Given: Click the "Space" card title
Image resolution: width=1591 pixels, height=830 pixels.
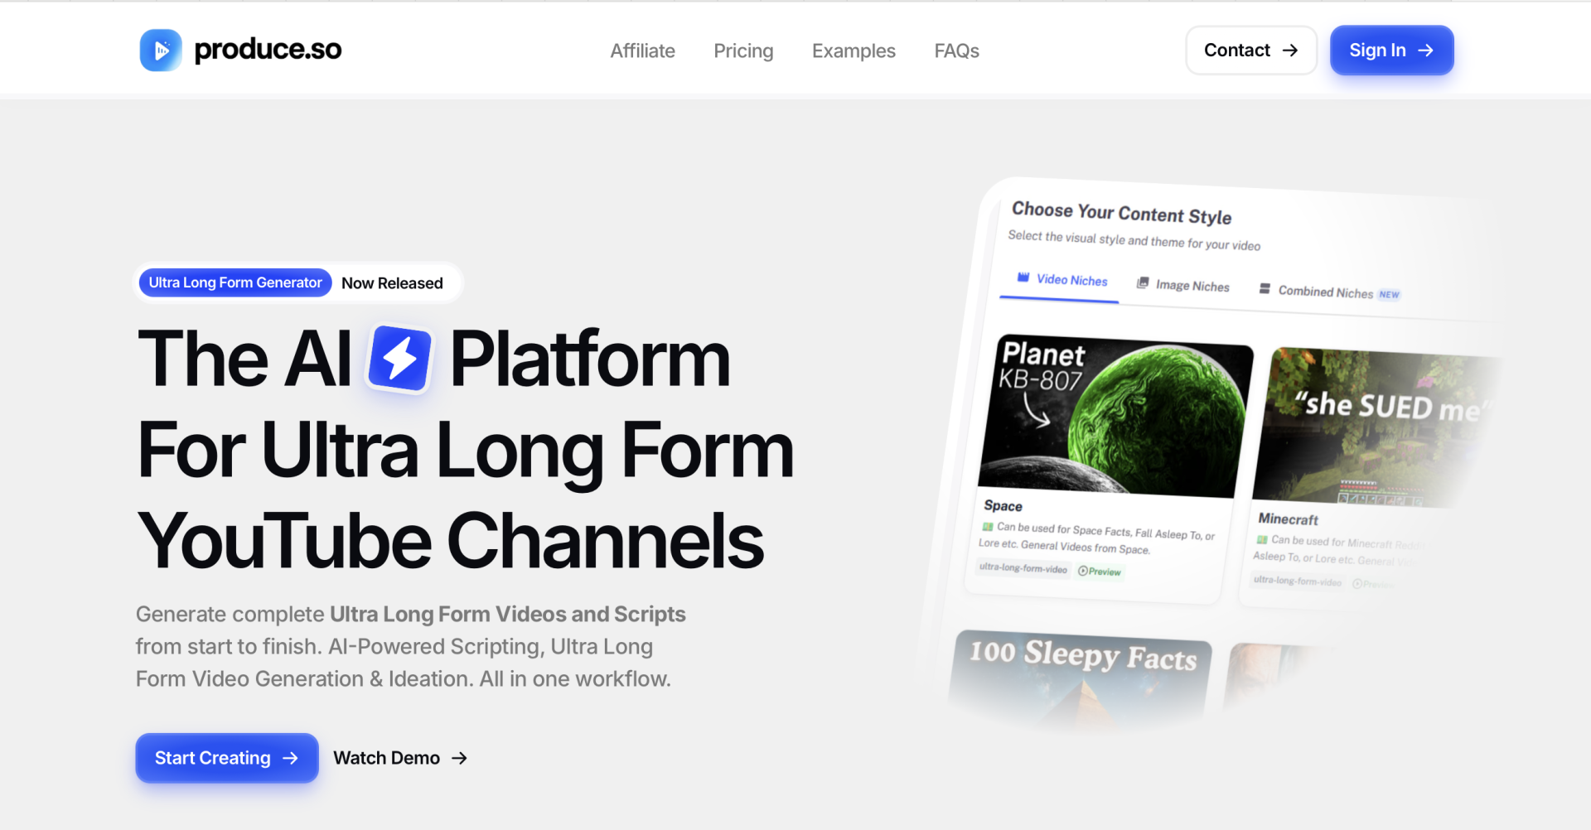Looking at the screenshot, I should point(1003,506).
